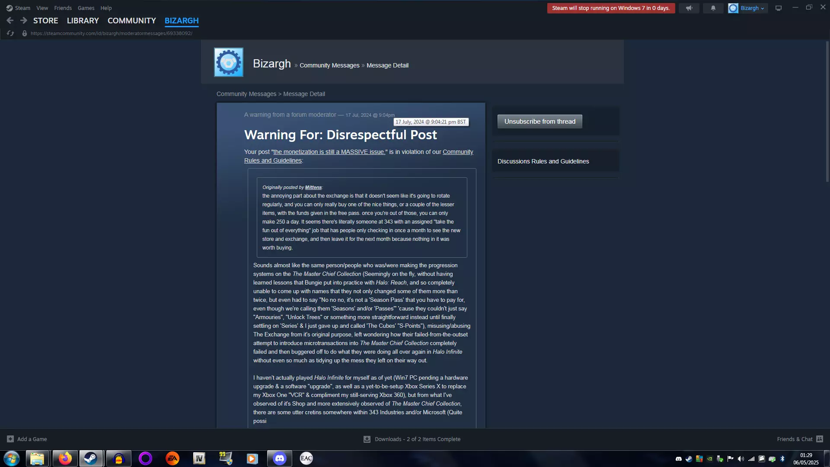
Task: Open the notifications bell icon
Action: tap(713, 8)
